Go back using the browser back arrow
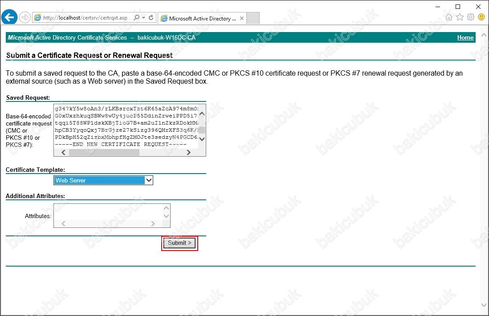Viewport: 489px width, 316px height. tap(9, 17)
